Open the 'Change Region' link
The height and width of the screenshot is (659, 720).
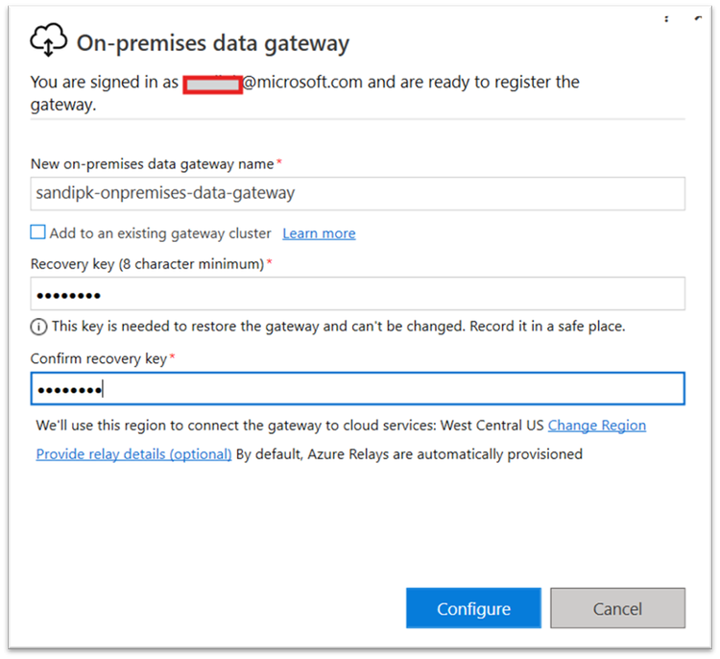point(596,425)
